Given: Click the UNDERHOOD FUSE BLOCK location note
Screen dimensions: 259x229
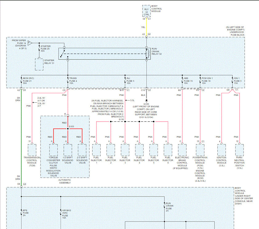Looking at the screenshot, I should (x=235, y=31).
